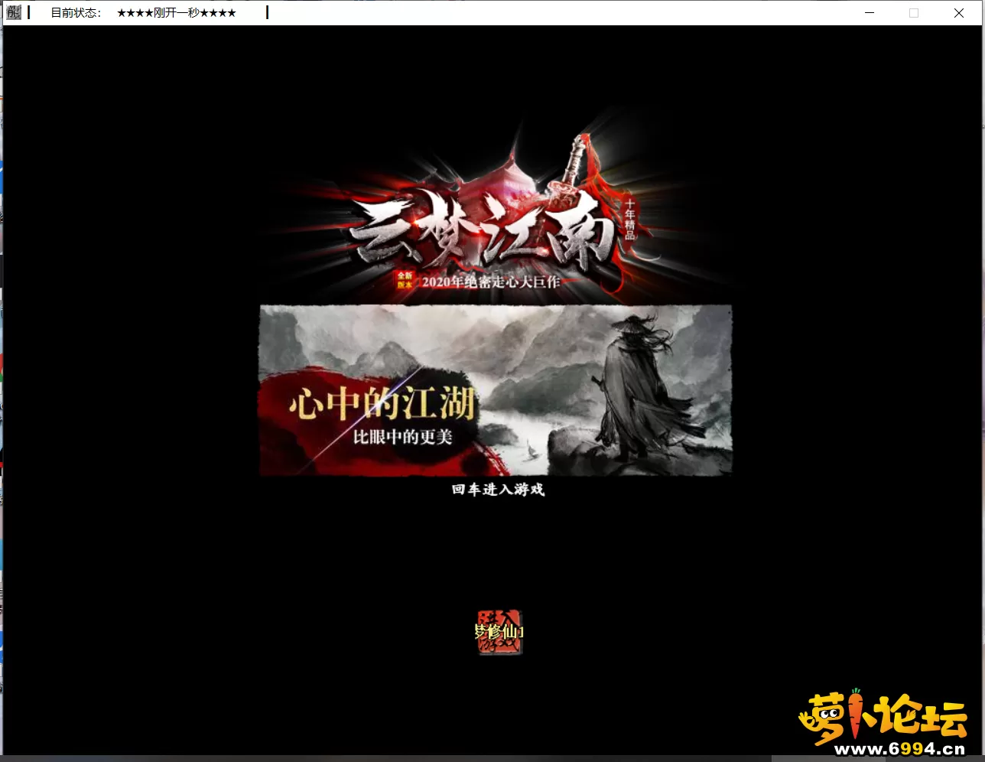This screenshot has width=985, height=762.
Task: Click the window's app icon in title bar
Action: 14,12
